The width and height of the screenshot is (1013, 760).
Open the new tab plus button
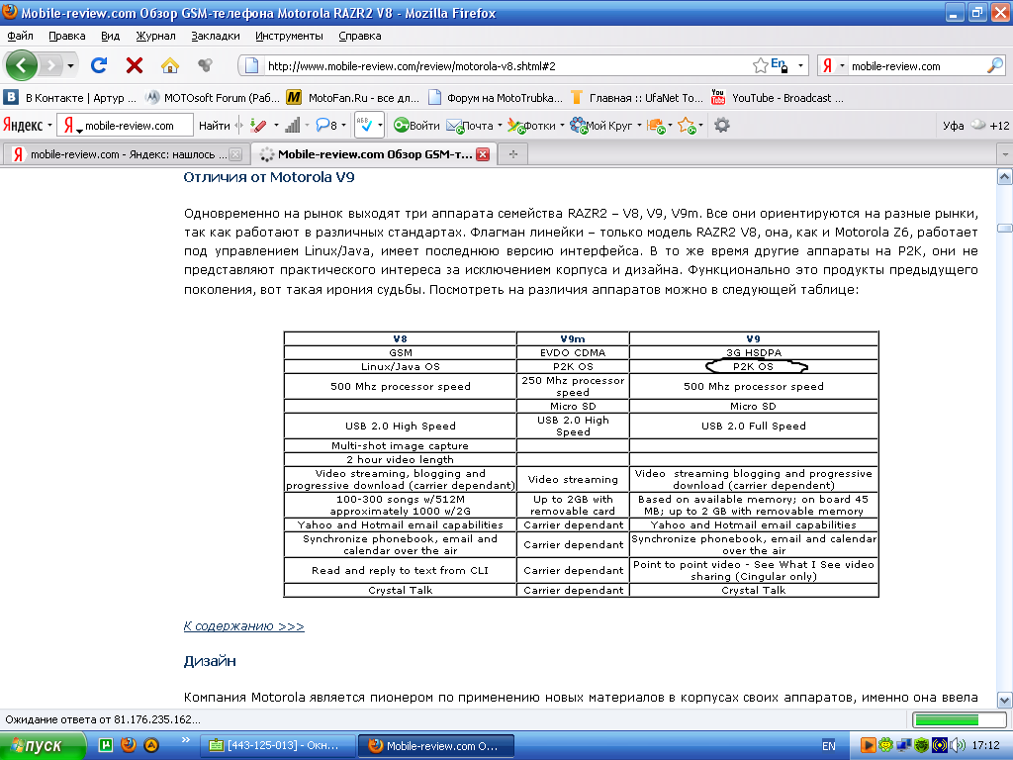pyautogui.click(x=513, y=153)
